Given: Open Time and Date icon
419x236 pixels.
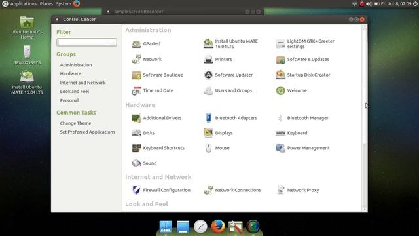Looking at the screenshot, I should (136, 90).
